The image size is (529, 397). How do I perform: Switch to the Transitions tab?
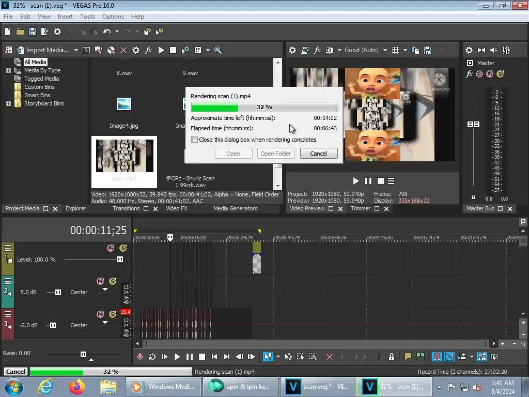[x=126, y=208]
